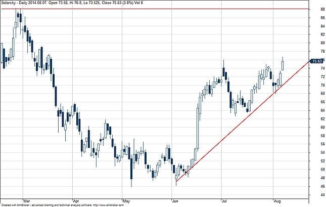Click the 44 price axis value
This screenshot has width=326, height=207.
(x=322, y=195)
